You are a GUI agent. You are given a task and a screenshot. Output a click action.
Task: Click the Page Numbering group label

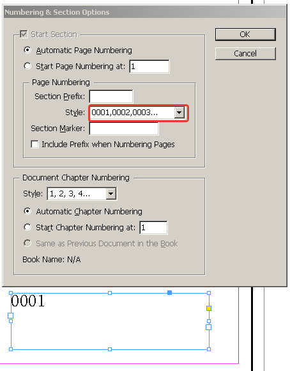coord(61,83)
